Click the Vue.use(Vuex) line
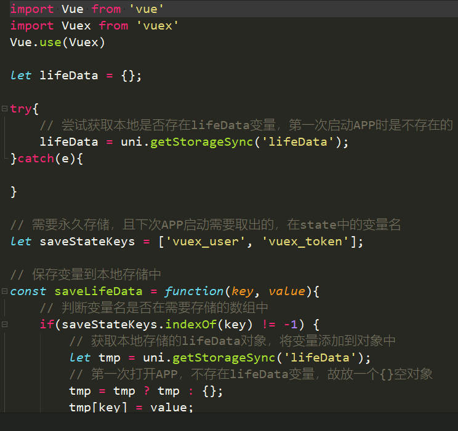 click(x=57, y=42)
